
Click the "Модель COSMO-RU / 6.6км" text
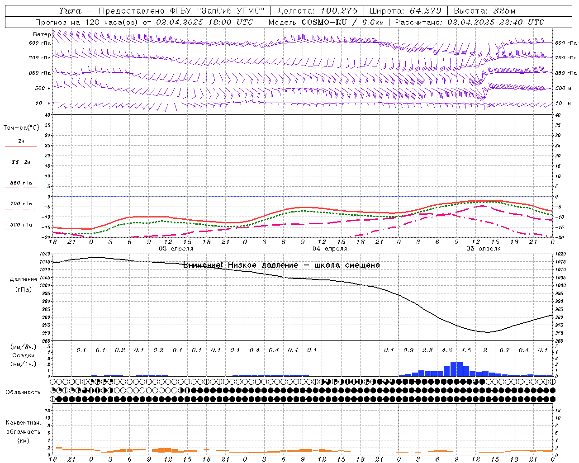(x=326, y=22)
